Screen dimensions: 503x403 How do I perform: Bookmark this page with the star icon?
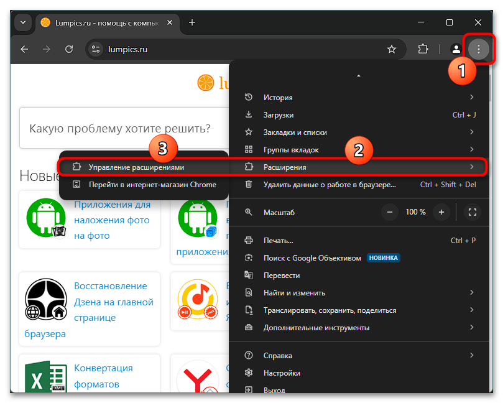click(392, 49)
